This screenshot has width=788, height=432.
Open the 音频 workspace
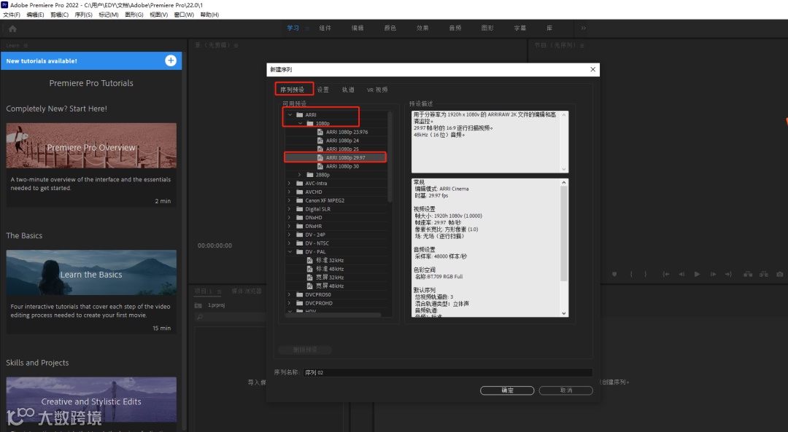point(455,28)
